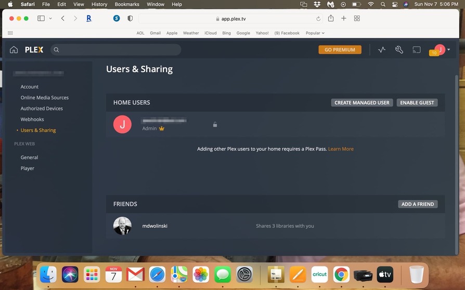Open Gmail bookmark in favorites bar

coord(155,33)
